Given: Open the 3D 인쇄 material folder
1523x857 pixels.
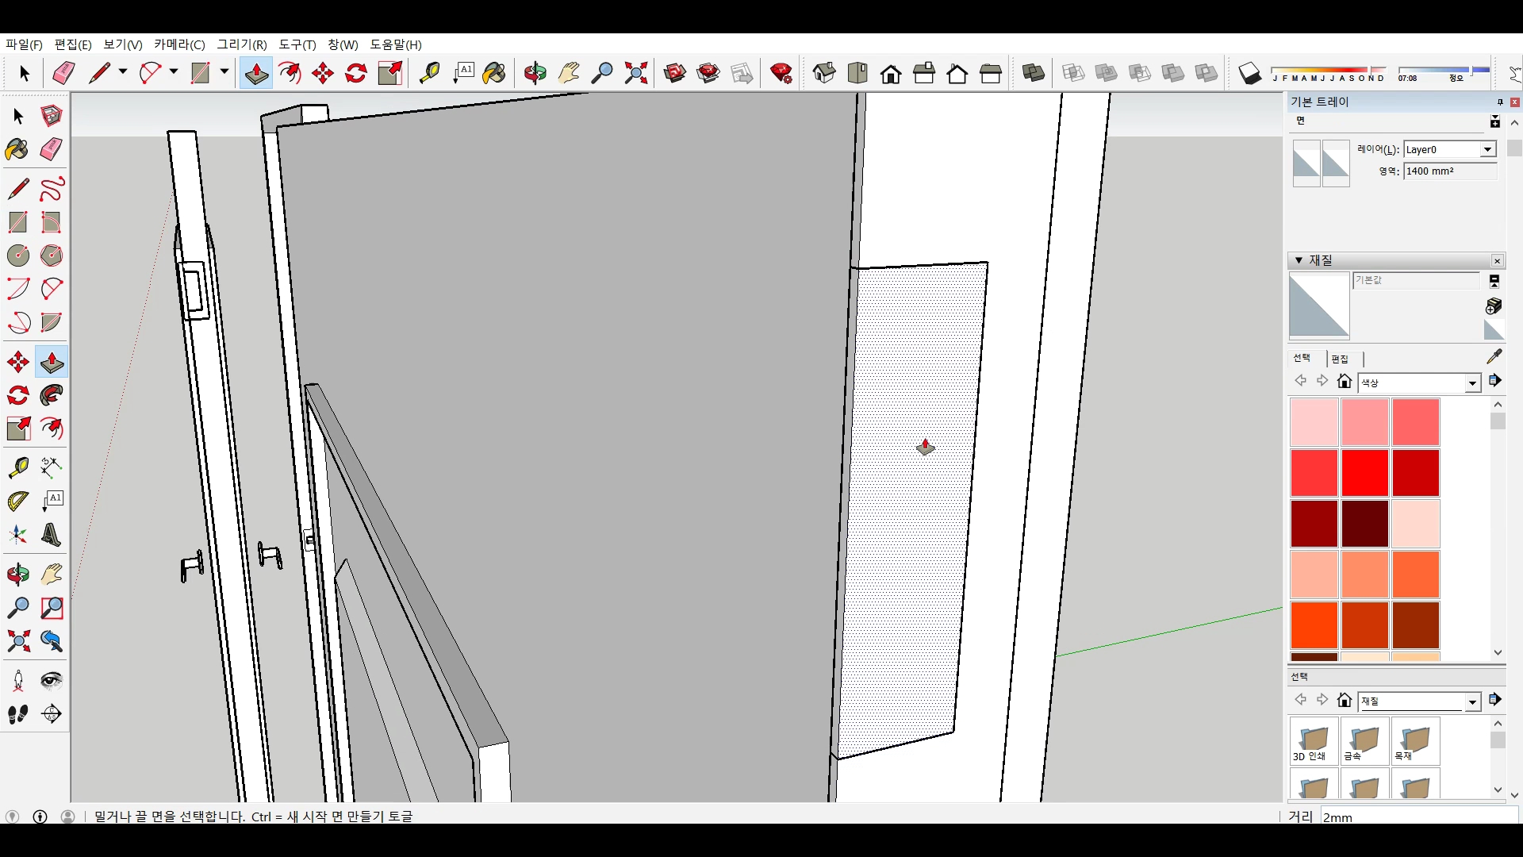Looking at the screenshot, I should [1314, 741].
